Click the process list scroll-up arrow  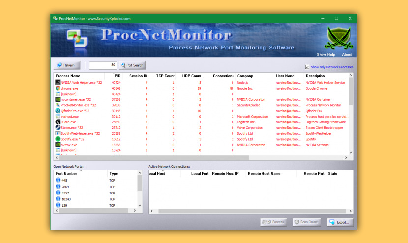click(x=351, y=75)
